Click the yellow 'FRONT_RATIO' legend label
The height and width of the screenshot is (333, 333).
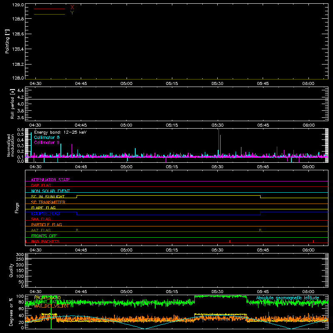point(47,298)
